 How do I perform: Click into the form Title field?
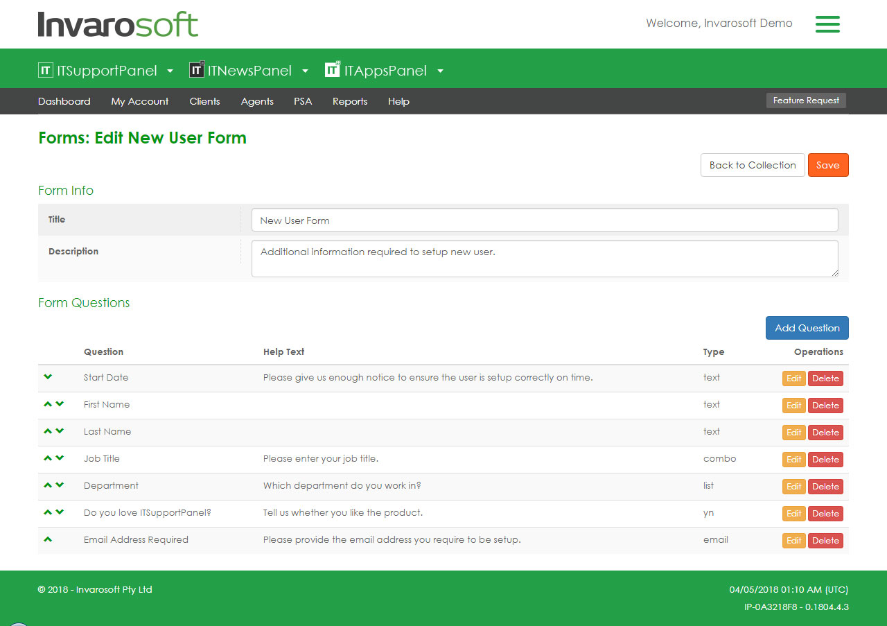pos(544,220)
